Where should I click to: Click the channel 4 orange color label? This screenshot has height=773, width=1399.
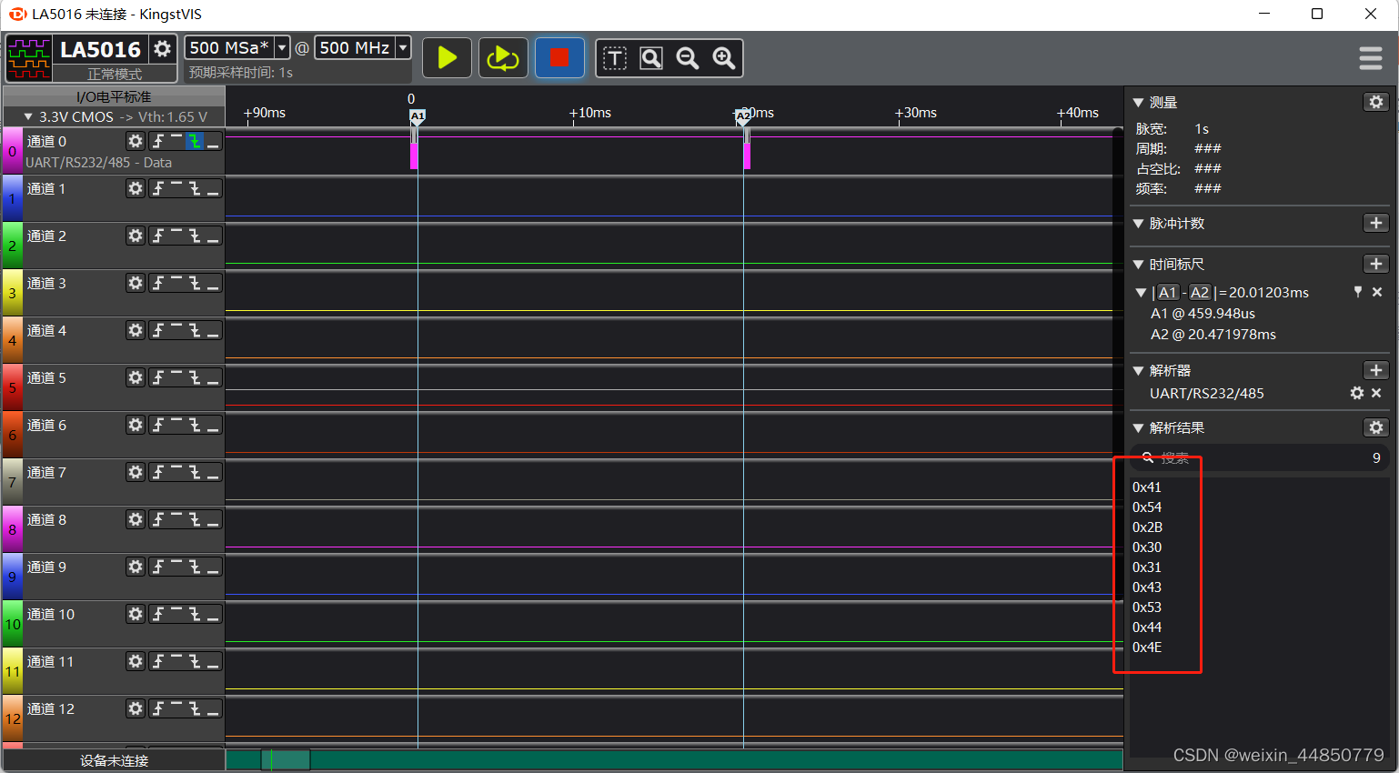coord(13,340)
